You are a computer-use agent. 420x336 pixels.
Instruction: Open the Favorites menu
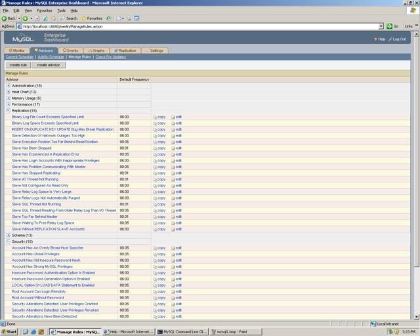coord(45,10)
